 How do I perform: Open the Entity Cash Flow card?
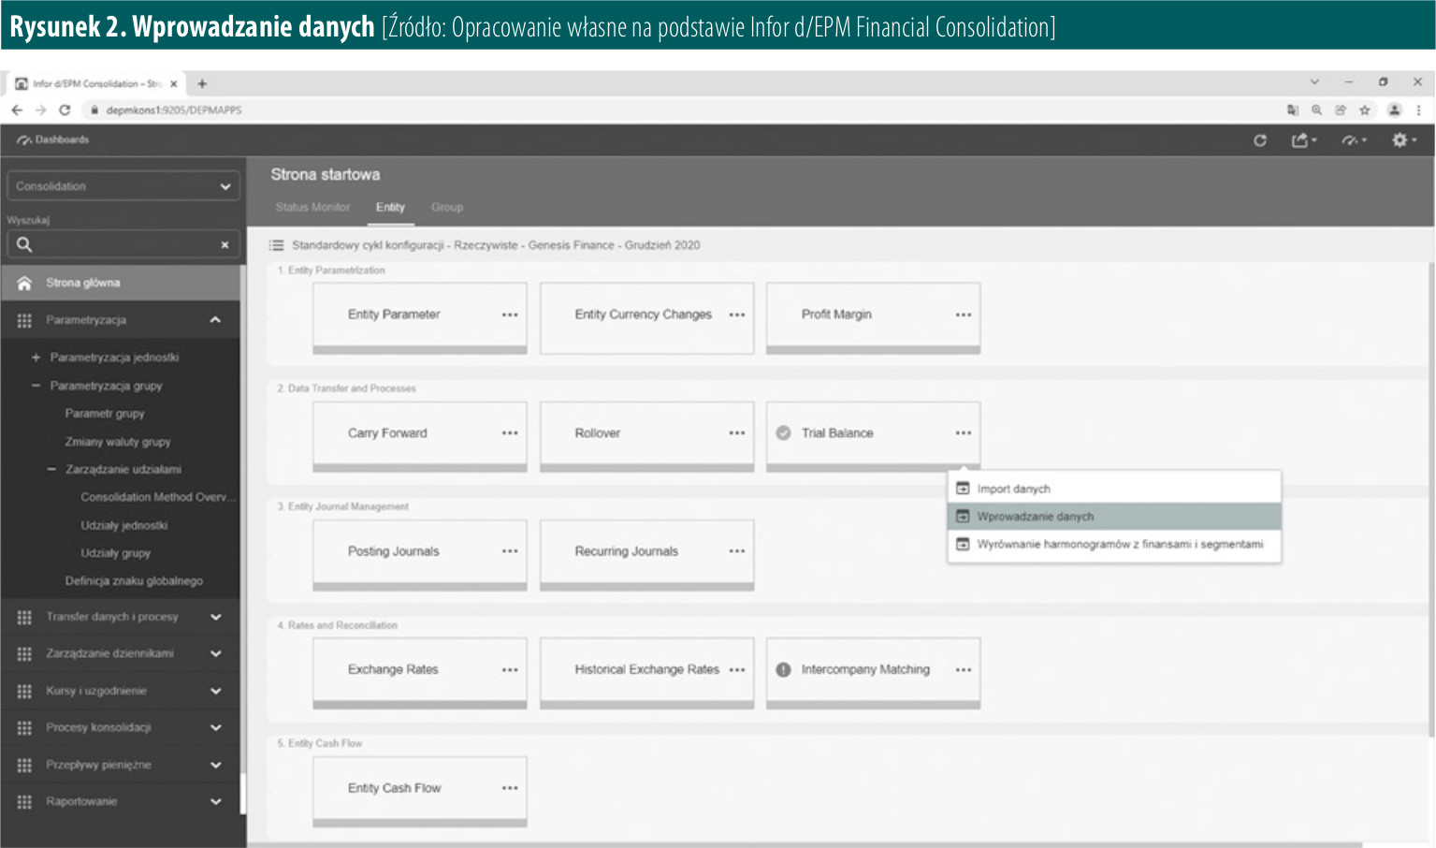(x=419, y=791)
